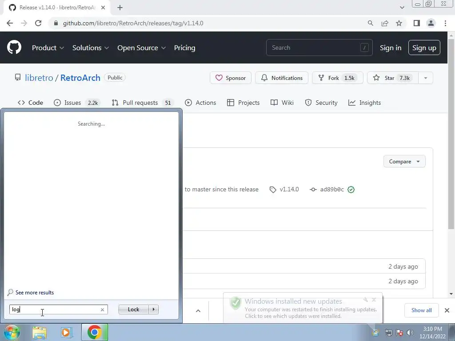Close the Release v1.14.0 tab
The width and height of the screenshot is (455, 341).
[x=103, y=8]
